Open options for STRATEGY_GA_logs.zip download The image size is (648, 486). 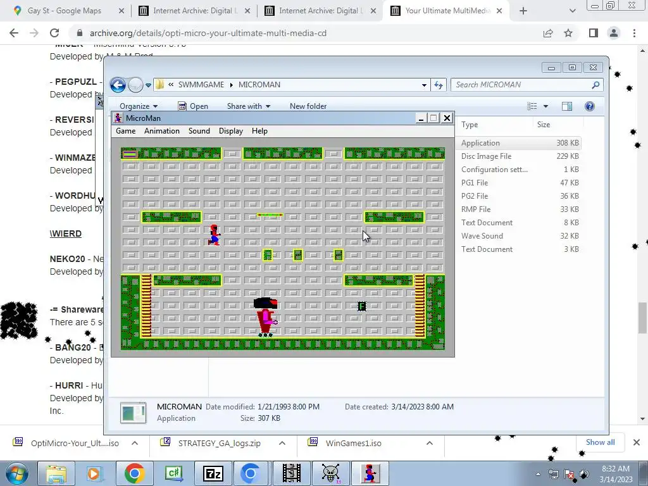[282, 444]
